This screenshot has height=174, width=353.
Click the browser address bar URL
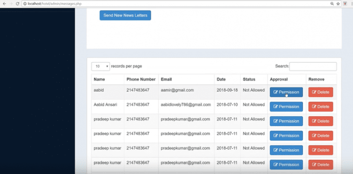[55, 4]
